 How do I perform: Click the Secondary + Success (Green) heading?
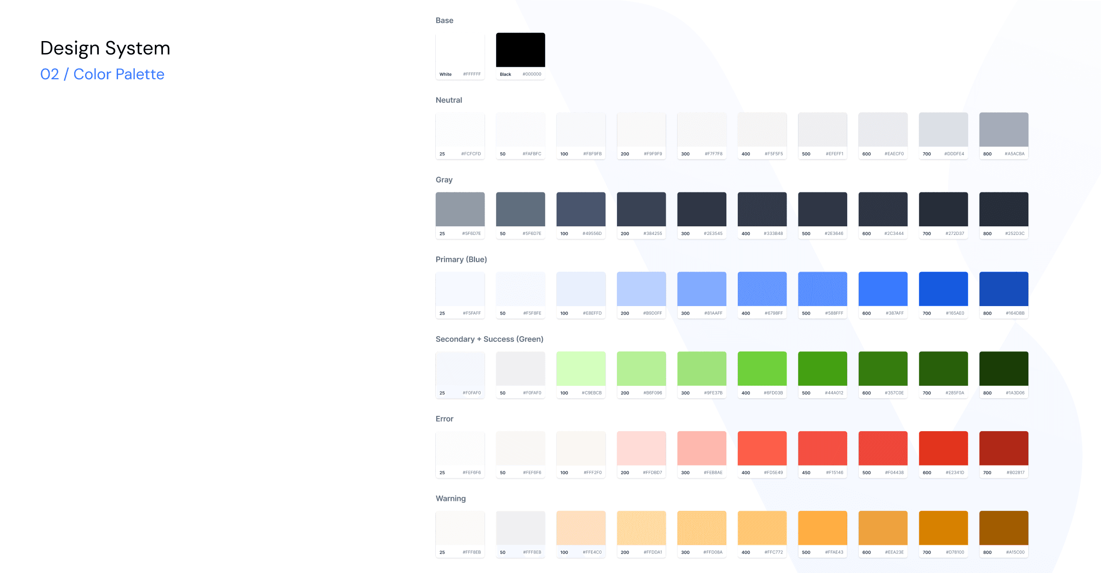coord(489,339)
